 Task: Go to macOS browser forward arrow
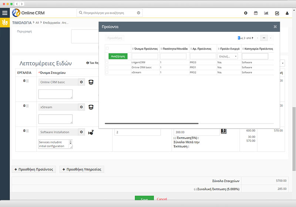[x=22, y=4]
